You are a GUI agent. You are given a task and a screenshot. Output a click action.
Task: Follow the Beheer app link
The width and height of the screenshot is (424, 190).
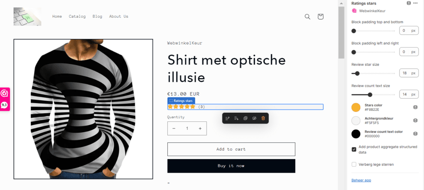tap(361, 180)
